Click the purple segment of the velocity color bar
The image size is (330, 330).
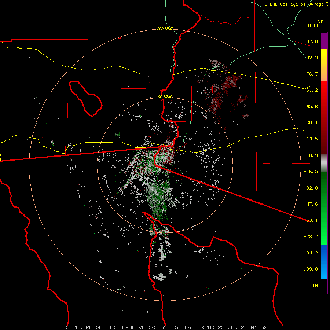click(x=324, y=41)
